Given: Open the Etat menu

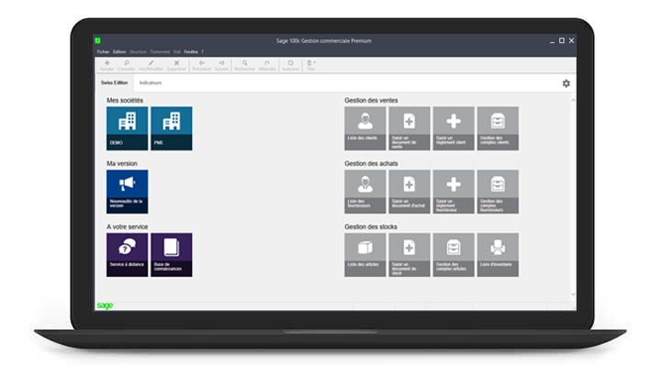Looking at the screenshot, I should (177, 52).
